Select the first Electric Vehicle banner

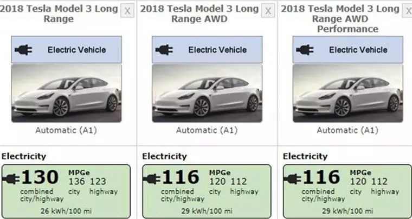(x=67, y=50)
